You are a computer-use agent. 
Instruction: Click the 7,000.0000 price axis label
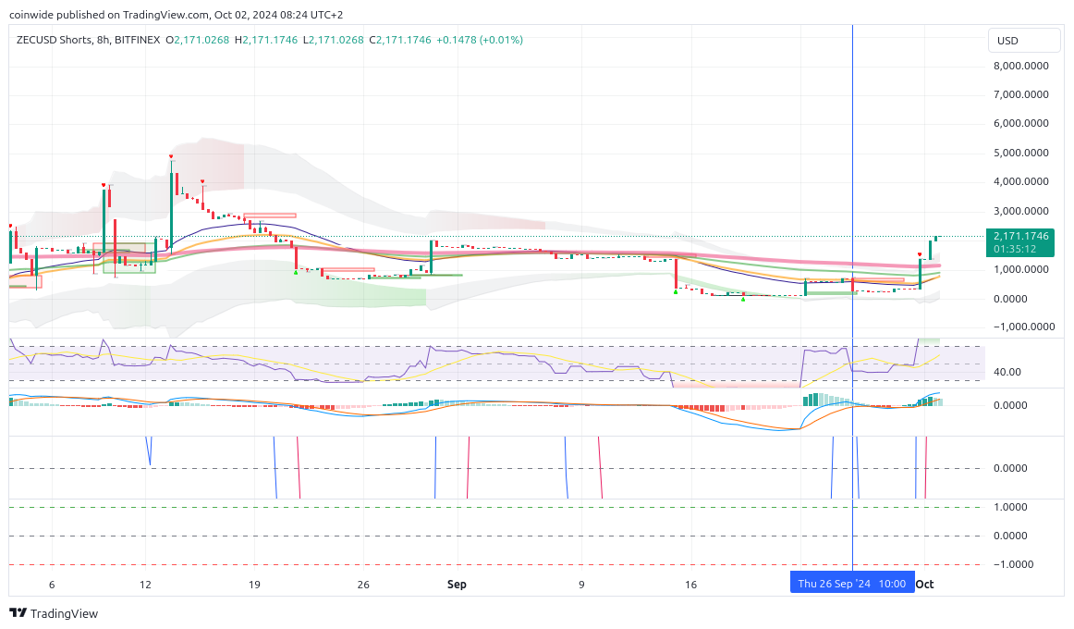click(1020, 94)
